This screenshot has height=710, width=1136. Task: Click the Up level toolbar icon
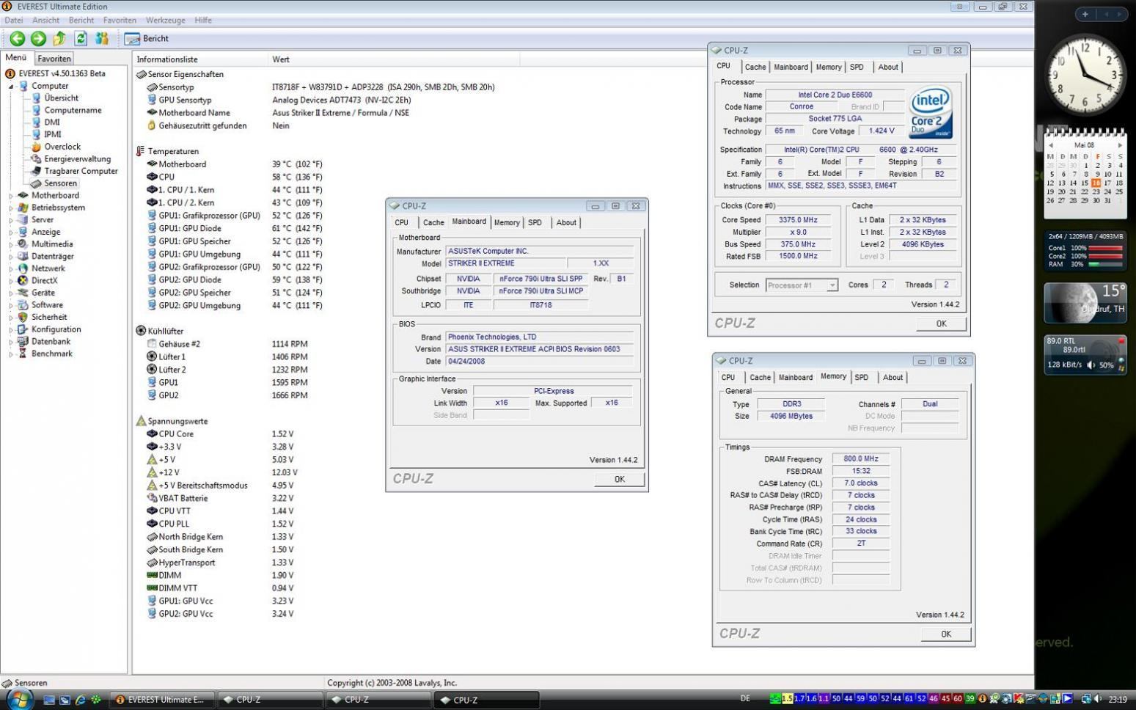[x=59, y=39]
